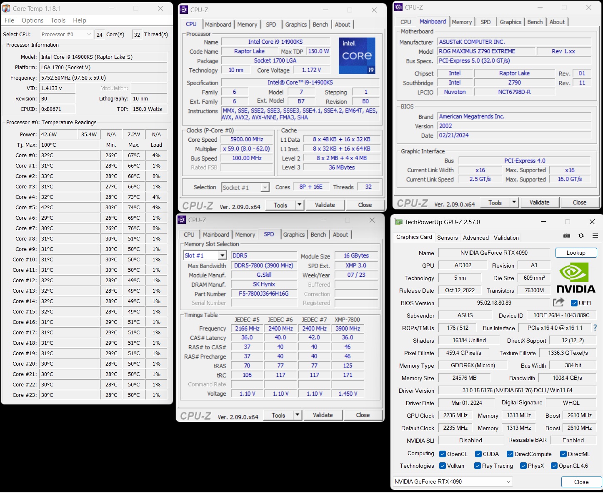Open the Slot #1 memory slot dropdown
The height and width of the screenshot is (494, 603).
click(x=205, y=256)
